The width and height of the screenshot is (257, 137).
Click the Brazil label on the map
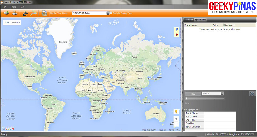54,104
